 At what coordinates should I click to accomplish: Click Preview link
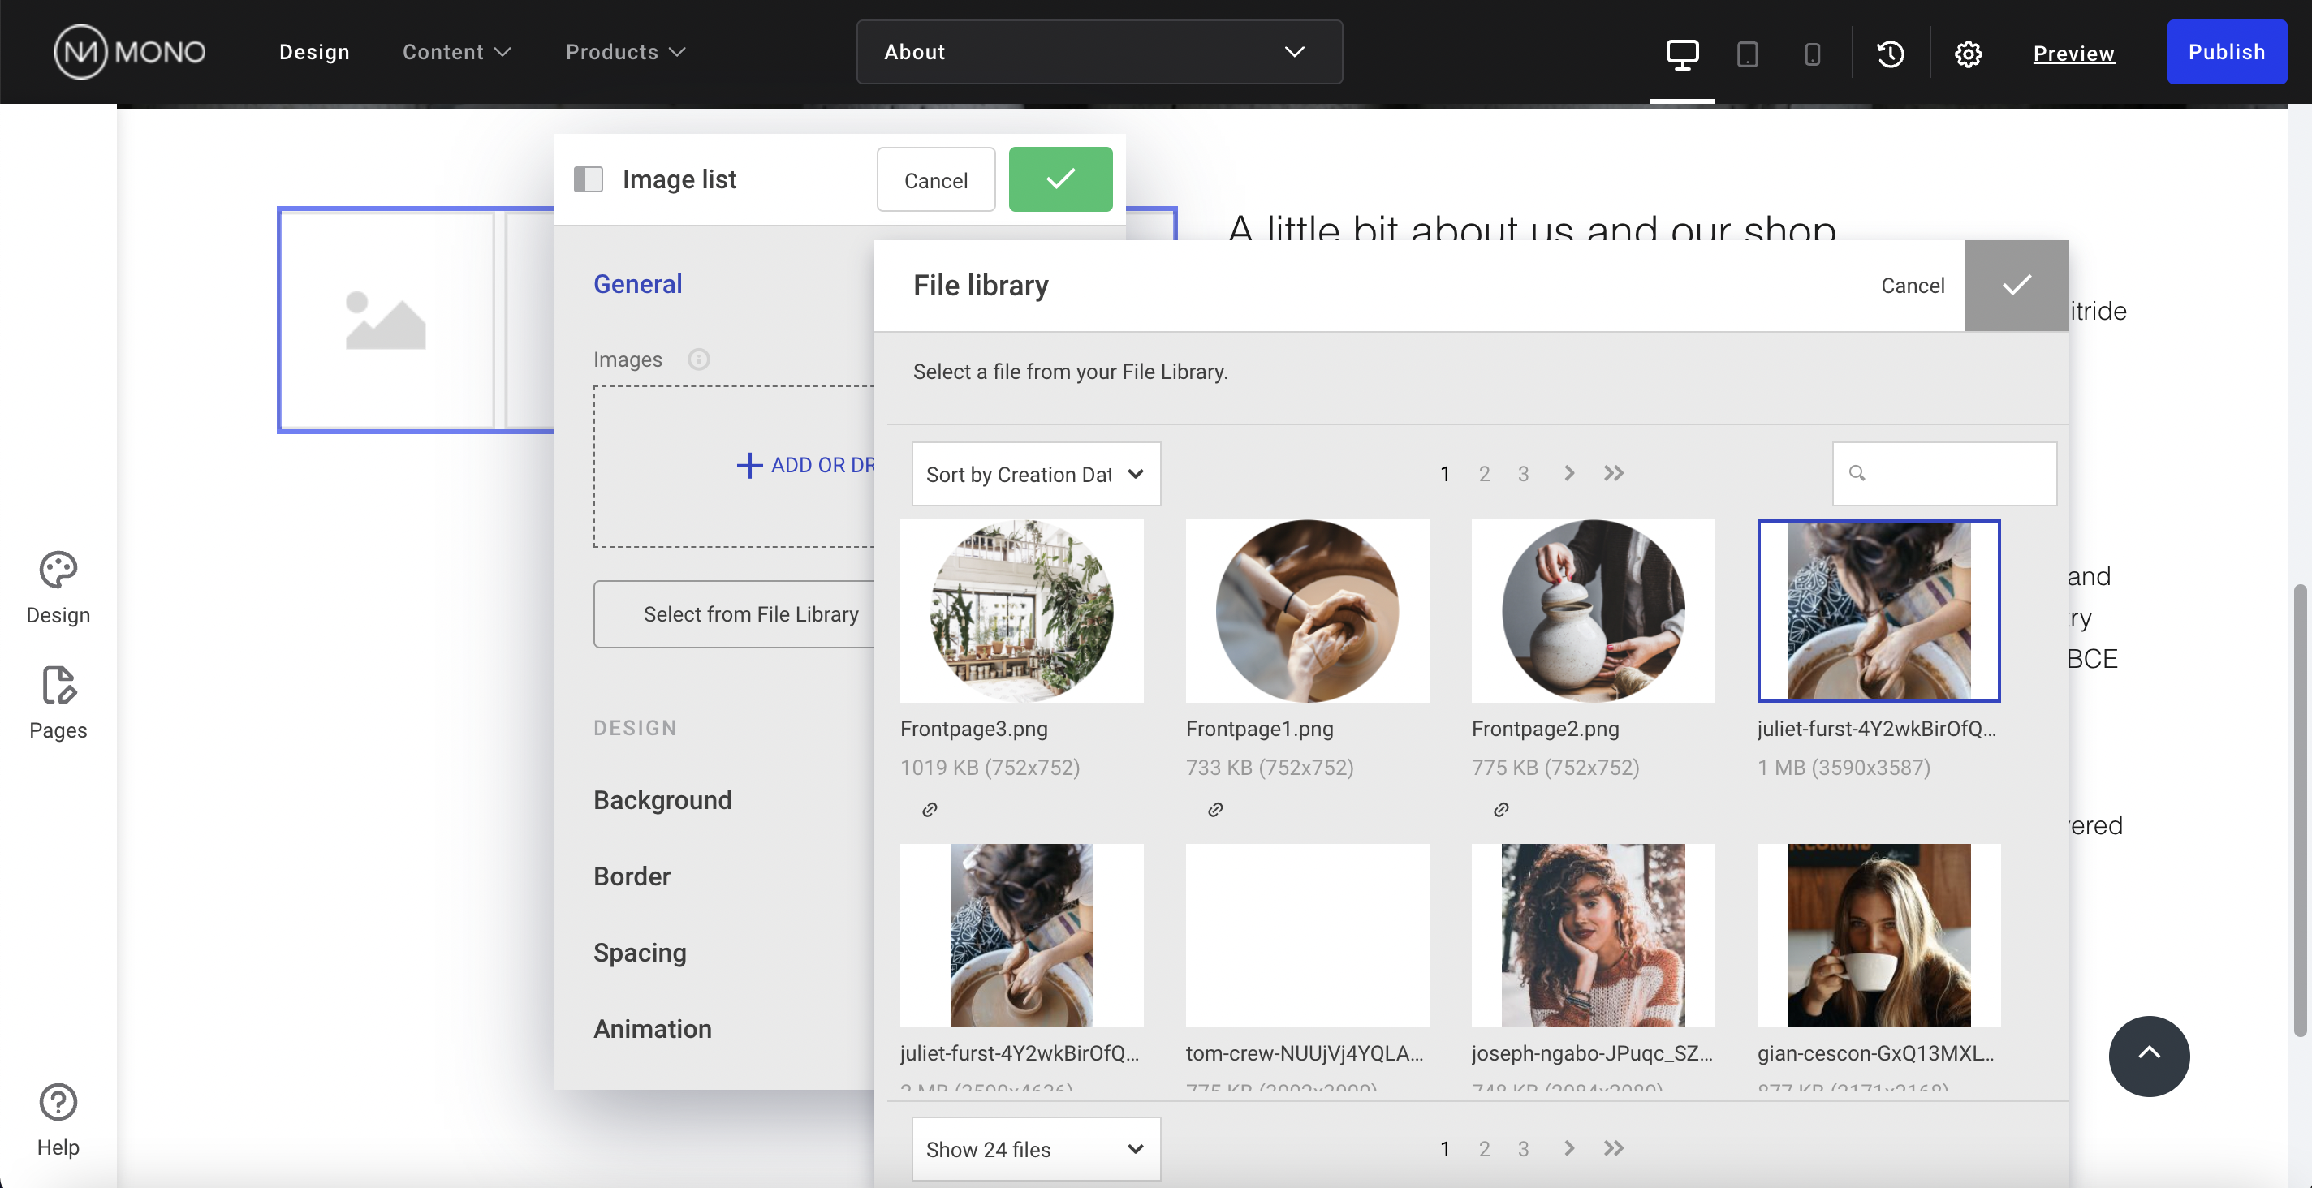2073,53
